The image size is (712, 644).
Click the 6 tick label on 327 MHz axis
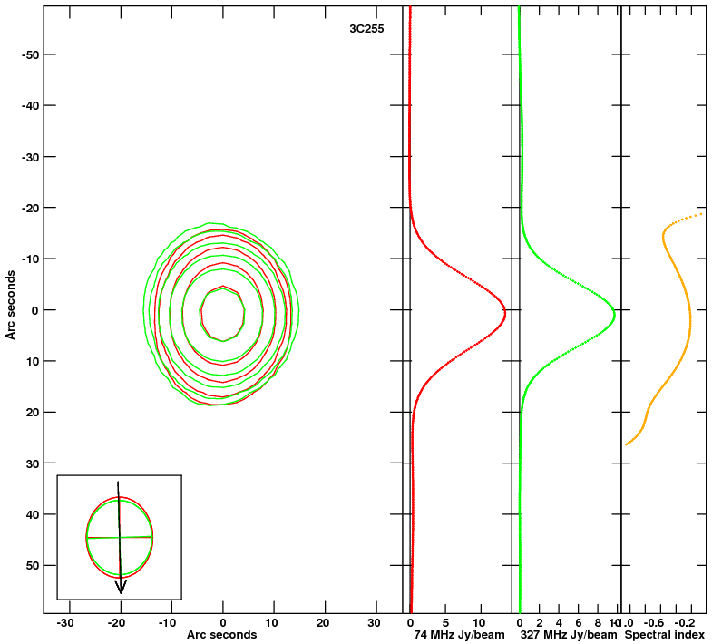pyautogui.click(x=579, y=622)
